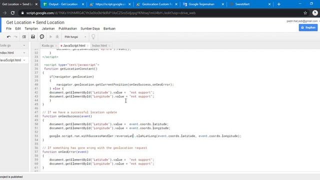Open the Bantuan menu
The height and width of the screenshot is (180, 320).
pyautogui.click(x=109, y=28)
